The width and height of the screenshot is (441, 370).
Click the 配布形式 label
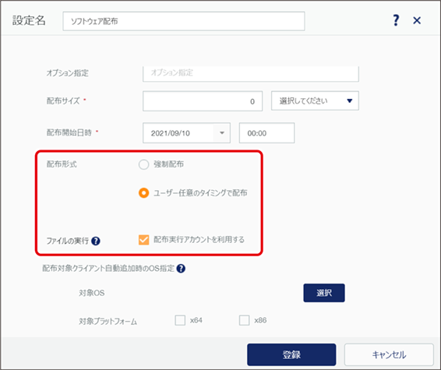pos(62,164)
